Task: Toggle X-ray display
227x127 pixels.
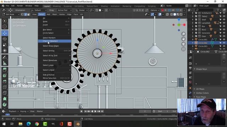Action: point(167,14)
